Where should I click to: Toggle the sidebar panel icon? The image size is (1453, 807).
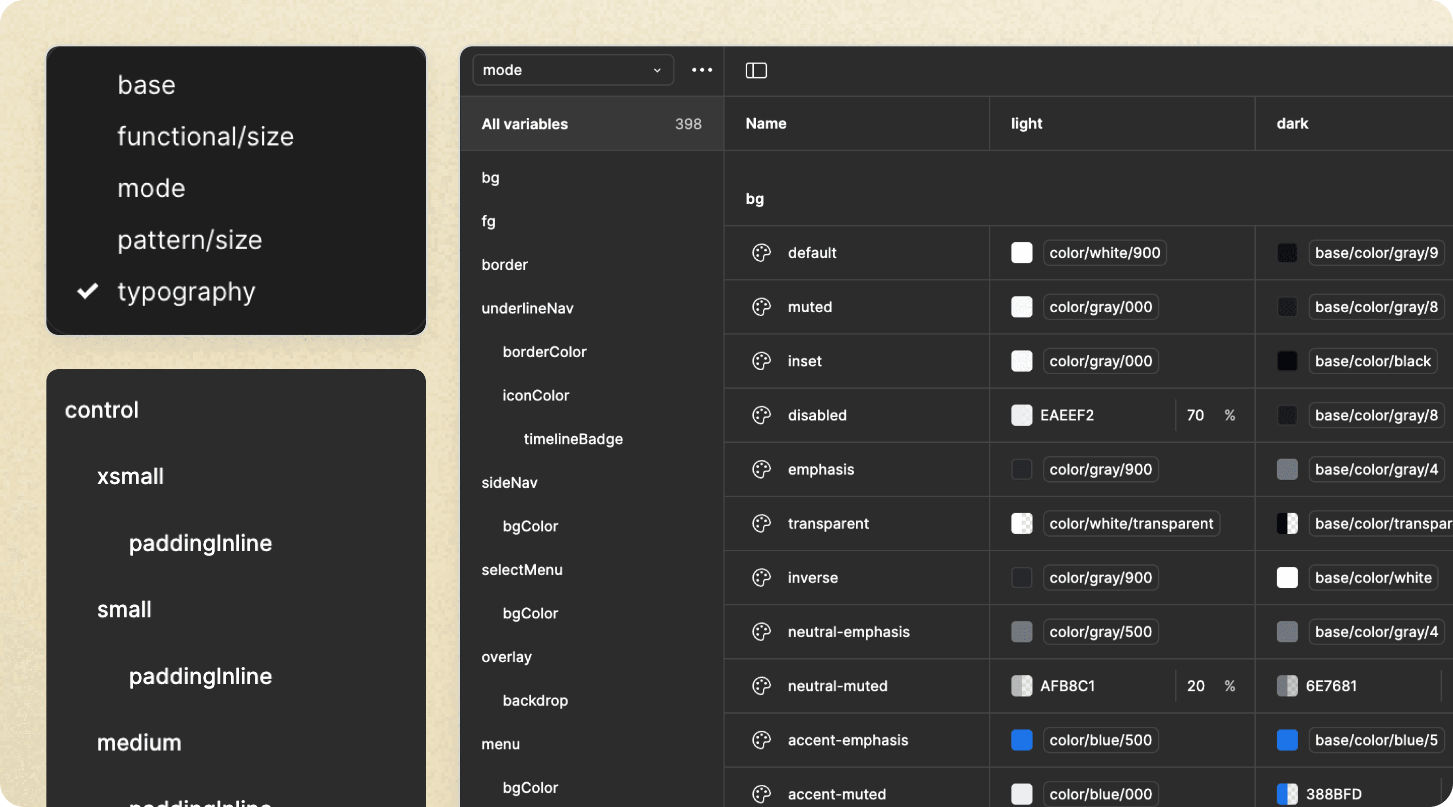[756, 71]
